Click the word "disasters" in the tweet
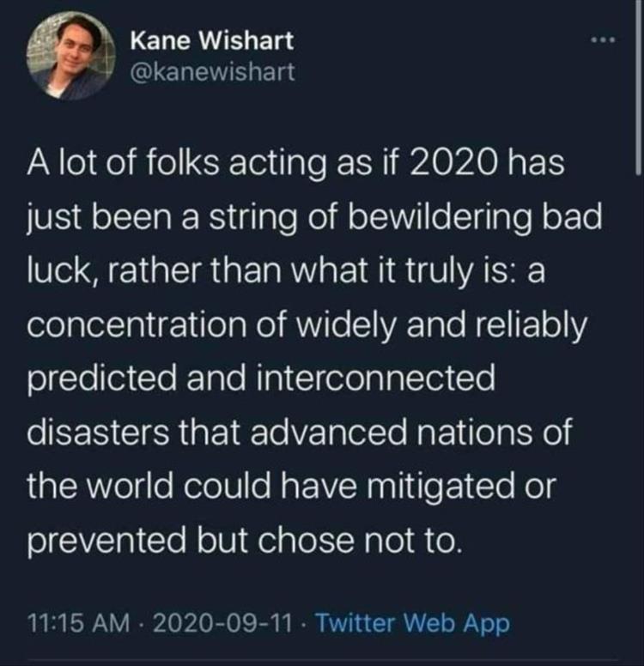This screenshot has height=666, width=644. tap(98, 433)
